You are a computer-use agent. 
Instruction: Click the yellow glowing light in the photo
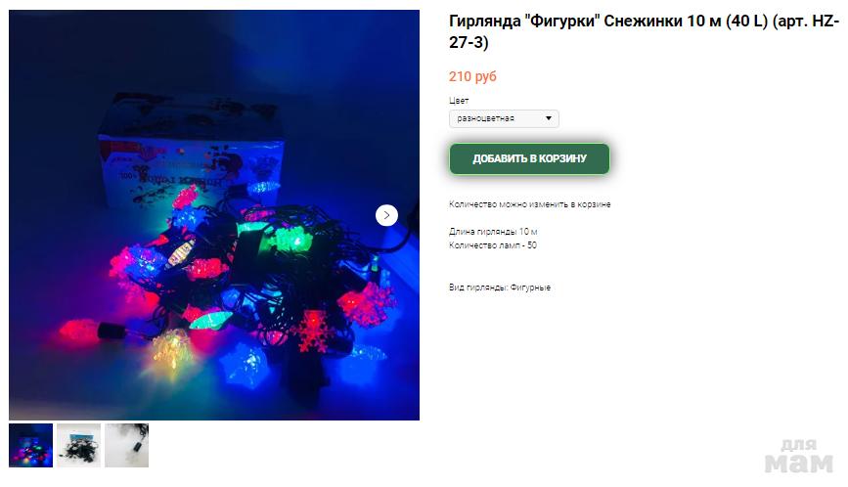tap(173, 347)
